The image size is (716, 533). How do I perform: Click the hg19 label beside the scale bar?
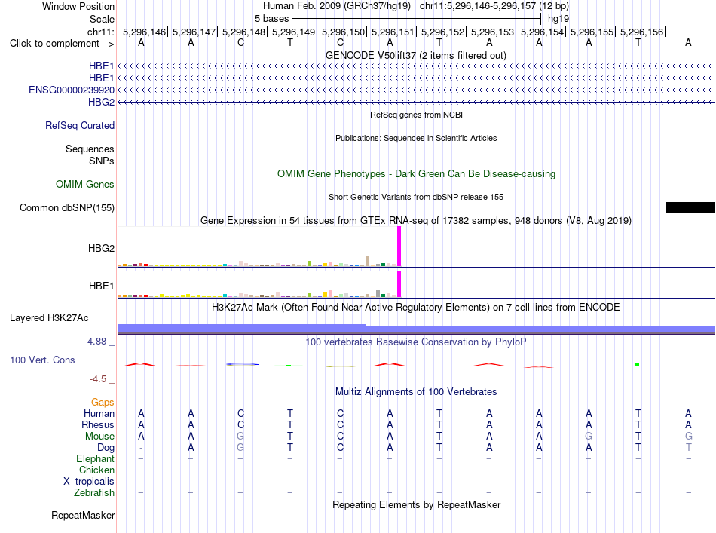pos(558,19)
